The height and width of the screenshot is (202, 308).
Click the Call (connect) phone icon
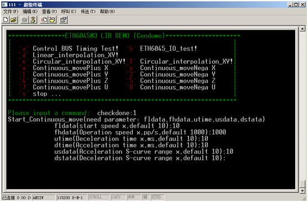[25, 20]
